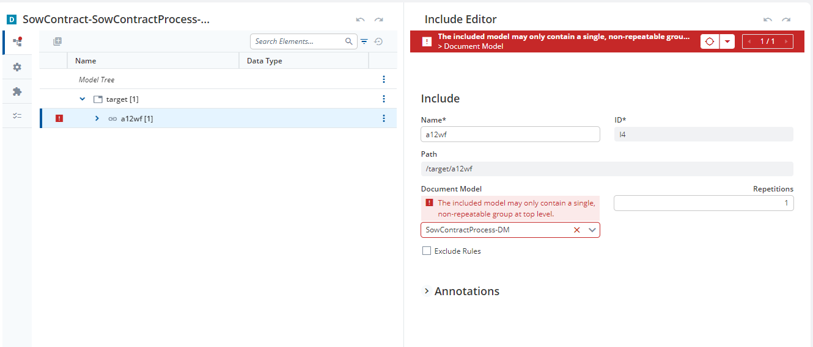Open the Document Model dropdown arrow
The width and height of the screenshot is (813, 347).
[592, 230]
